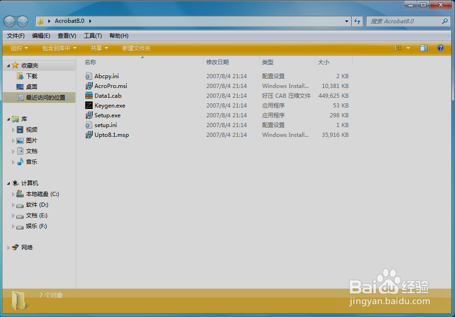The height and width of the screenshot is (317, 455).
Task: Expand the 网络 network arrow
Action: point(8,248)
